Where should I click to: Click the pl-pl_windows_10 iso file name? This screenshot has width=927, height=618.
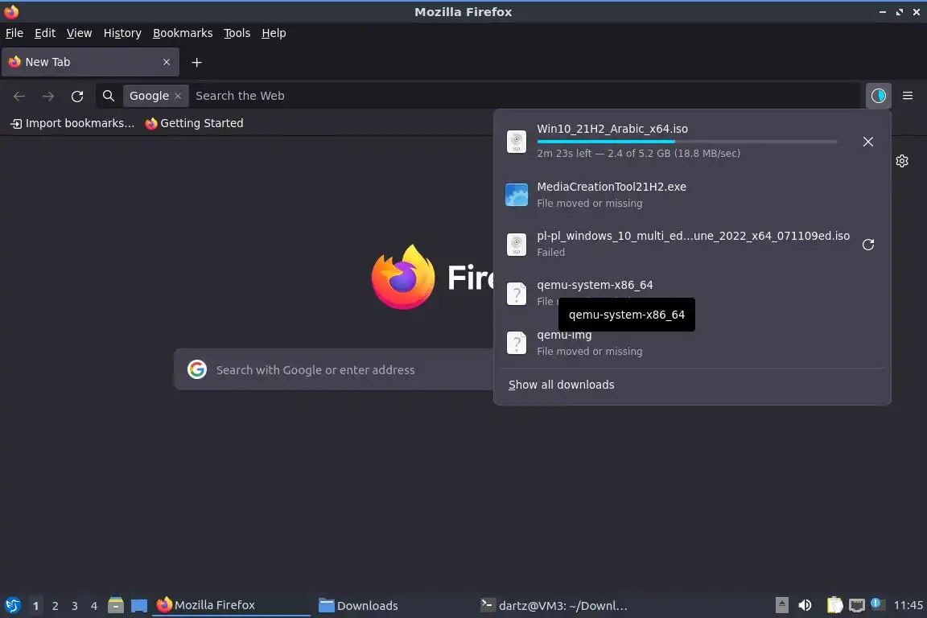(693, 236)
